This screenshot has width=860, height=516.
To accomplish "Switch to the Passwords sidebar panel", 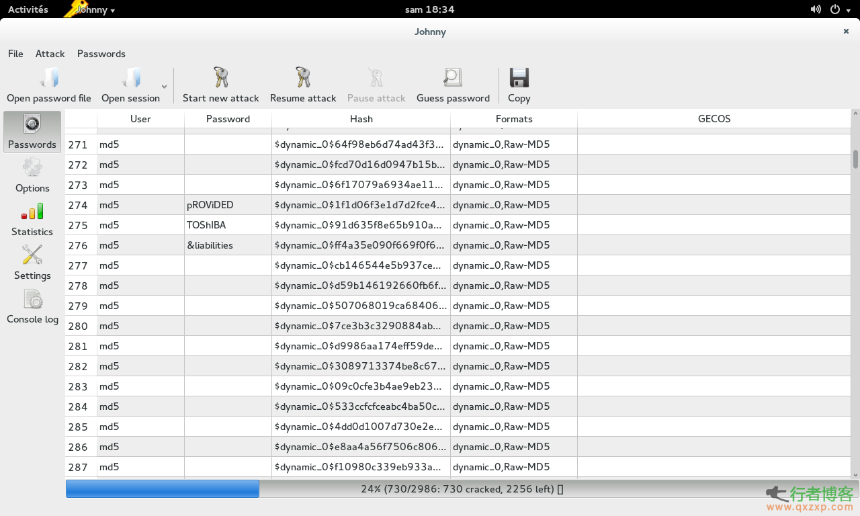I will [32, 132].
